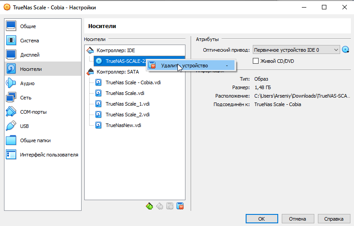Confirm settings with the OK button
Screen dimensions: 354x226
click(x=262, y=219)
